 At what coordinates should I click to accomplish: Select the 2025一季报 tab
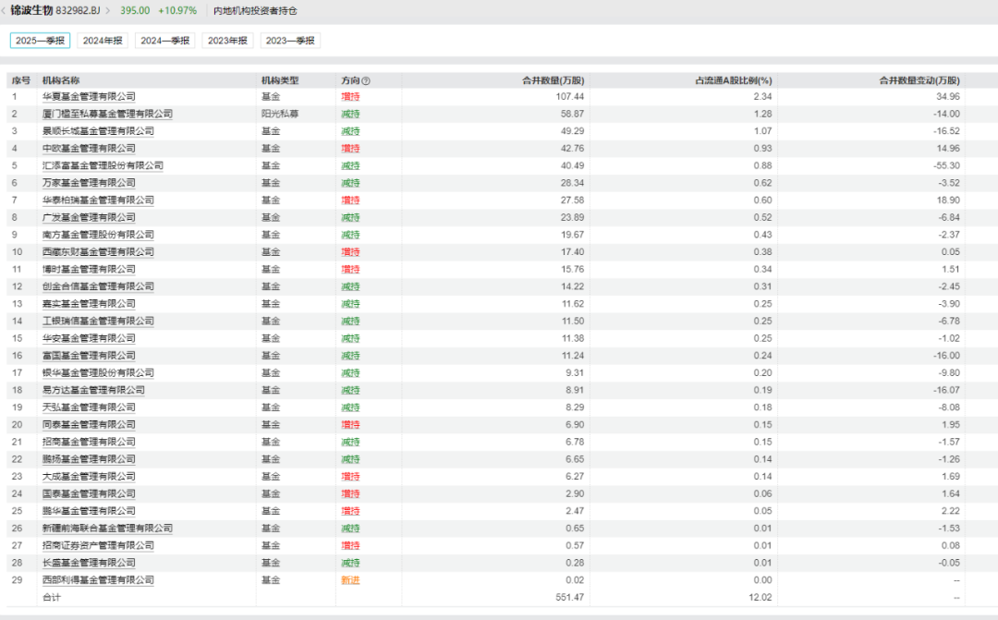[x=40, y=41]
